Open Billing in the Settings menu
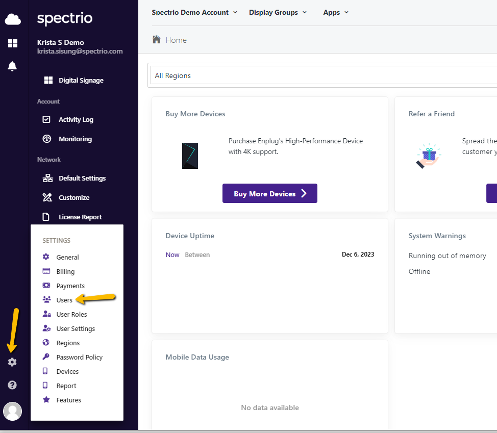 coord(64,271)
